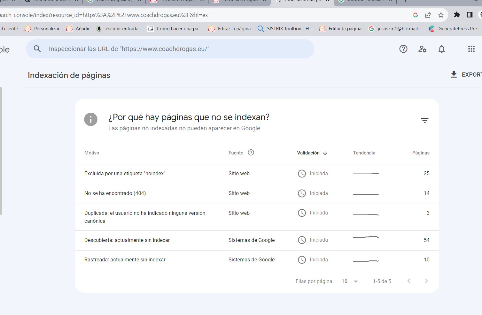
Task: Click the EXPORT button label
Action: (472, 74)
